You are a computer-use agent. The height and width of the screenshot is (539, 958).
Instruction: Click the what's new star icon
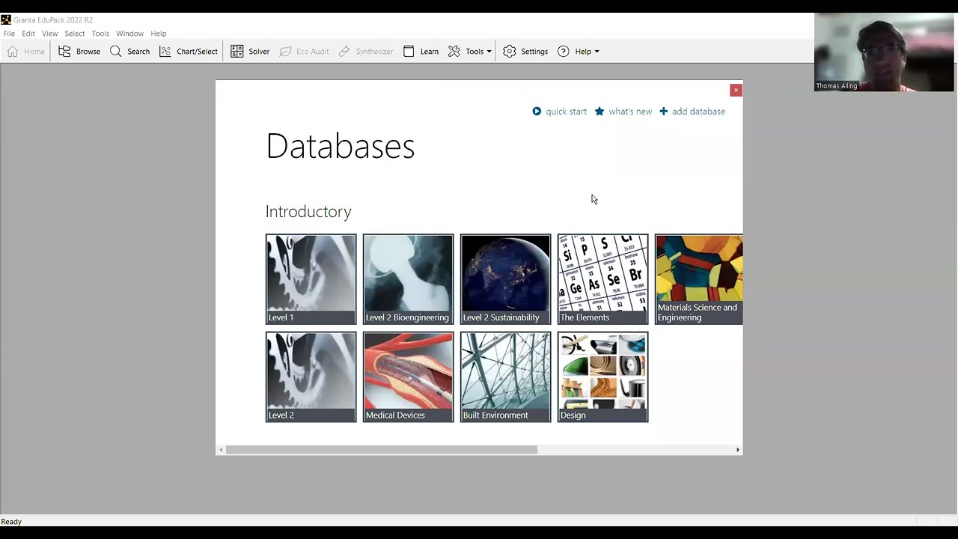coord(599,112)
